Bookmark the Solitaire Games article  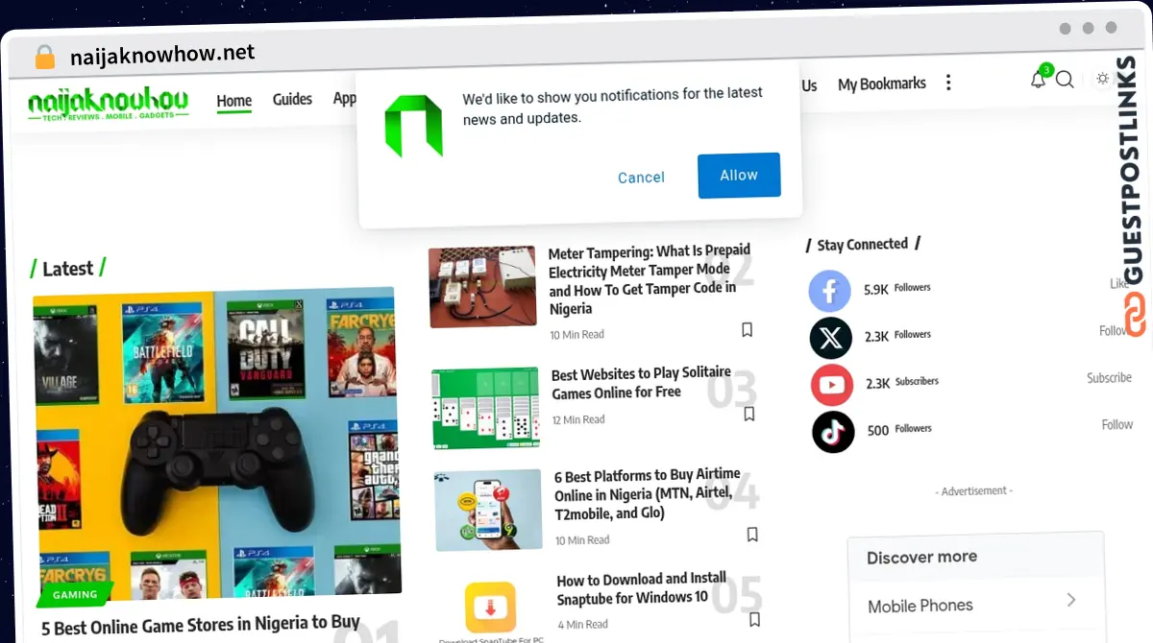point(749,415)
